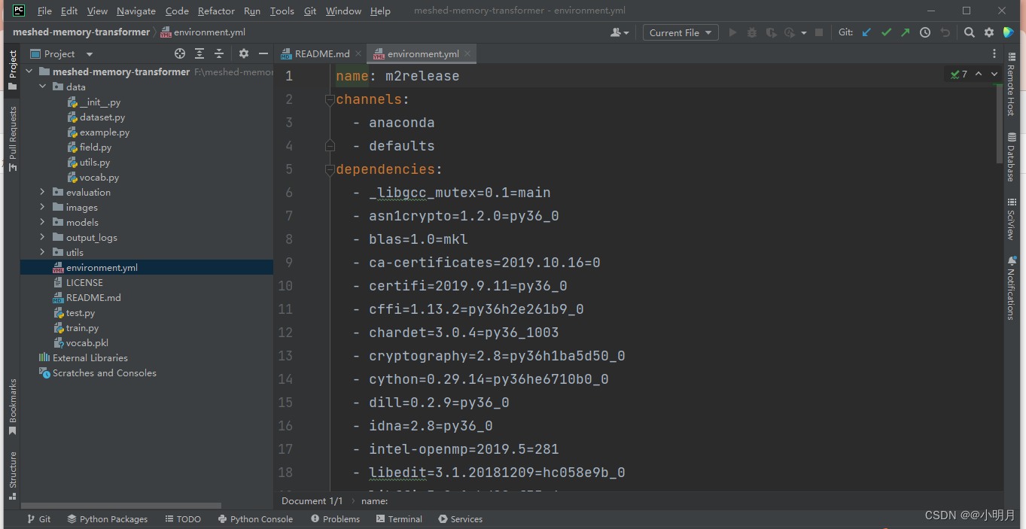
Task: Click the Git commit checkmark icon
Action: (886, 32)
